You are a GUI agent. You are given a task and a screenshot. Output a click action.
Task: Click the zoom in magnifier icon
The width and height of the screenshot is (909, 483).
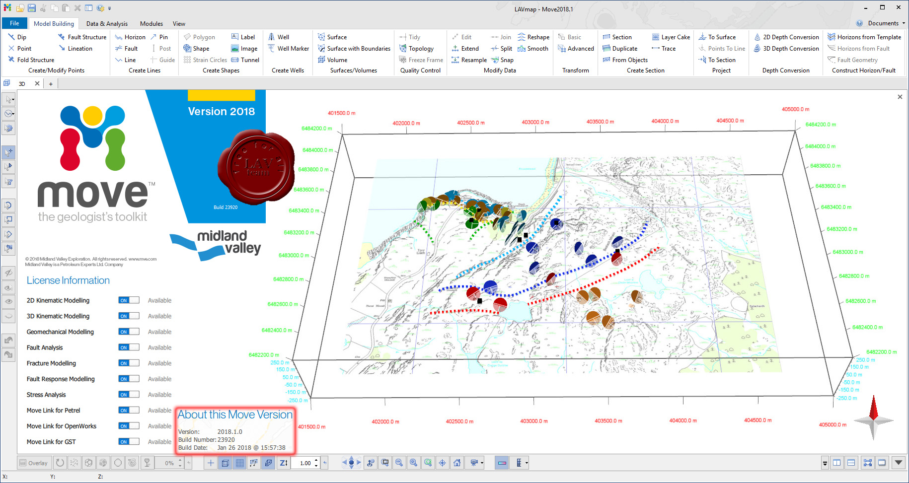[x=413, y=463]
